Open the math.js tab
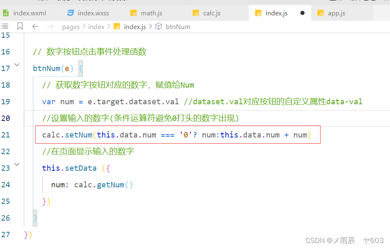 (x=155, y=13)
